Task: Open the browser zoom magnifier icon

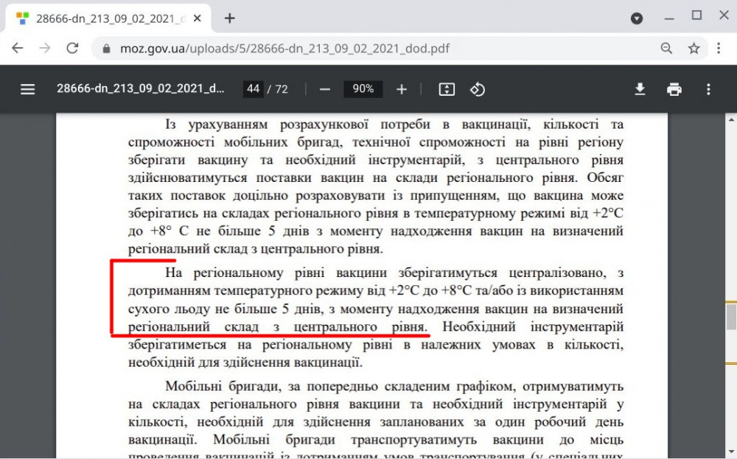Action: click(x=666, y=49)
